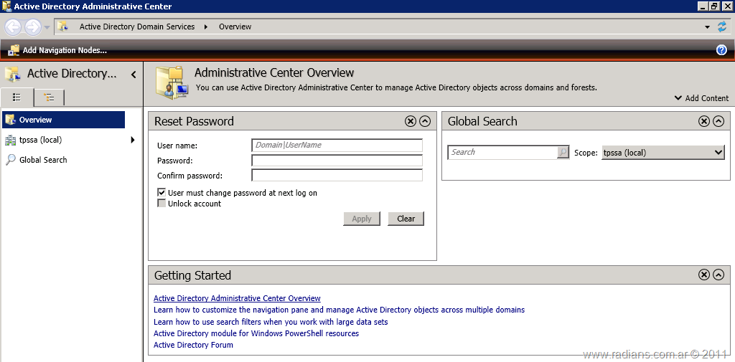
Task: Collapse the Reset Password tile
Action: (425, 121)
